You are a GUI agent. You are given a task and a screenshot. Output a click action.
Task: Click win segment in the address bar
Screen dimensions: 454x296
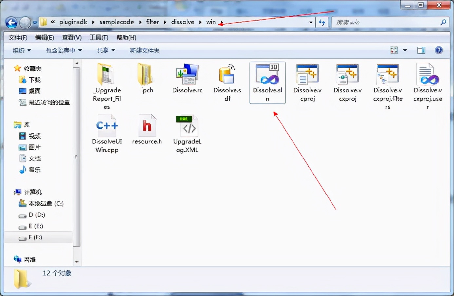click(x=211, y=22)
